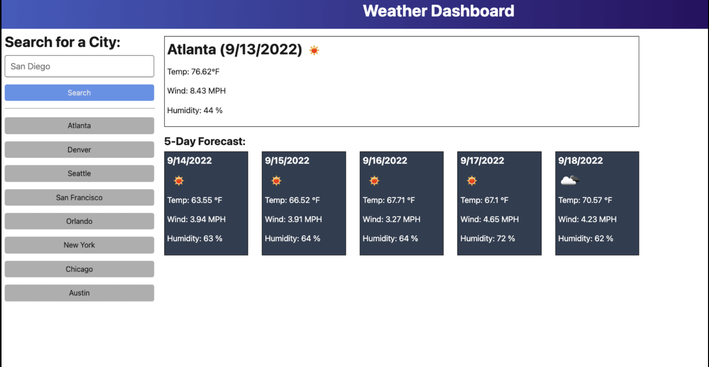Click the Orlando city button
Viewport: 709px width, 367px height.
[x=79, y=221]
